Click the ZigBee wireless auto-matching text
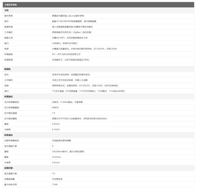197x190 pixels. coord(71,32)
